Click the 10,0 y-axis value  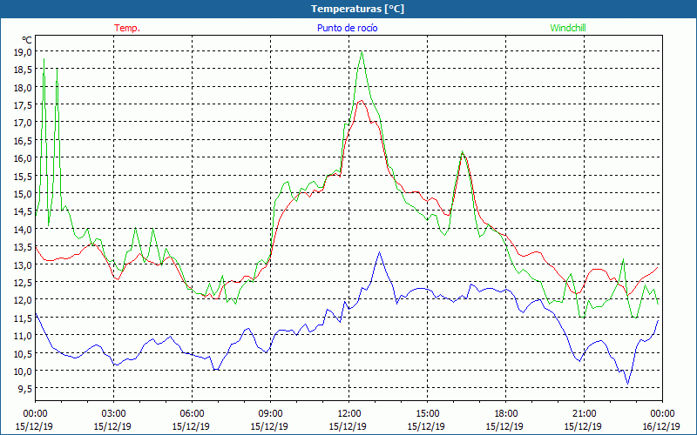24,371
